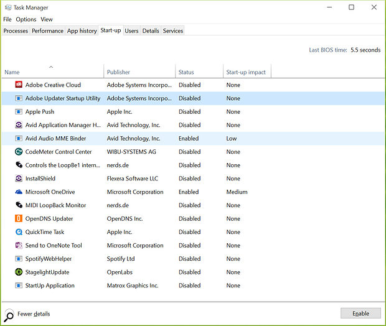Screen dimensions: 386x326
Task: Click the WIBU-SYSTEMS AG publisher cell
Action: (x=131, y=152)
